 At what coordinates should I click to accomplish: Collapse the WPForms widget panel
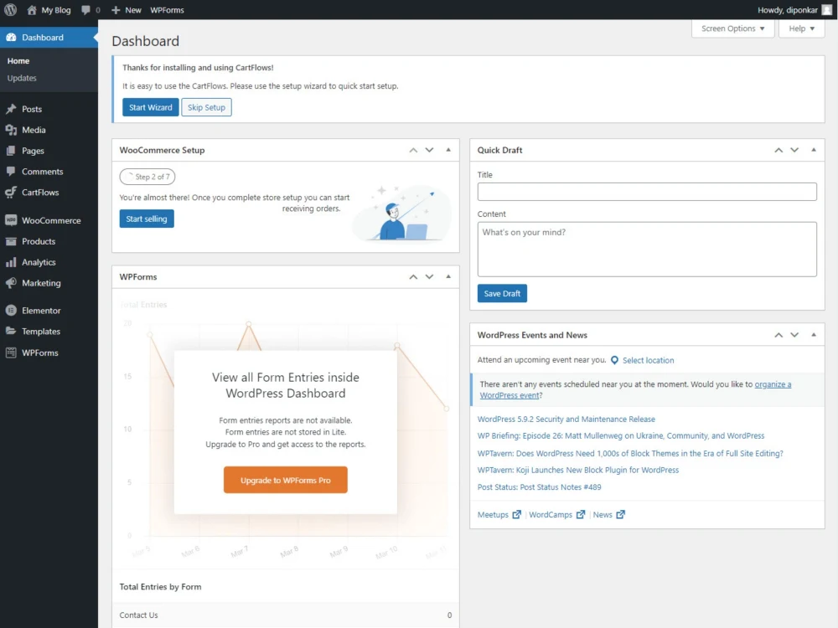click(x=448, y=276)
